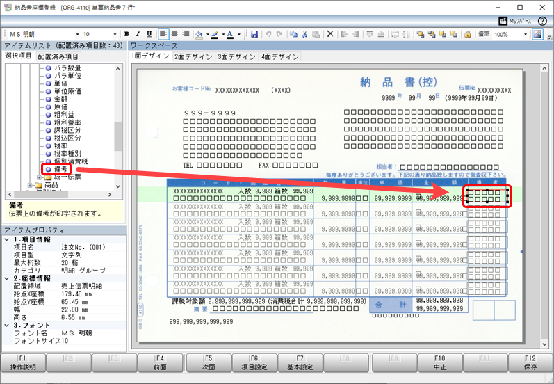This screenshot has height=384, width=554.
Task: Select 税率種別 in the item list
Action: tap(67, 154)
